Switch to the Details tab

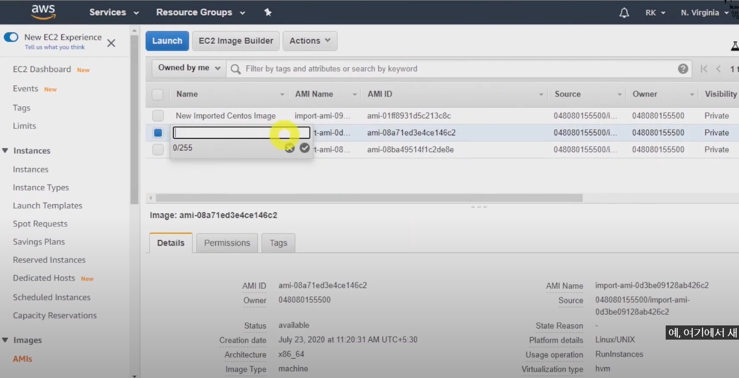171,243
